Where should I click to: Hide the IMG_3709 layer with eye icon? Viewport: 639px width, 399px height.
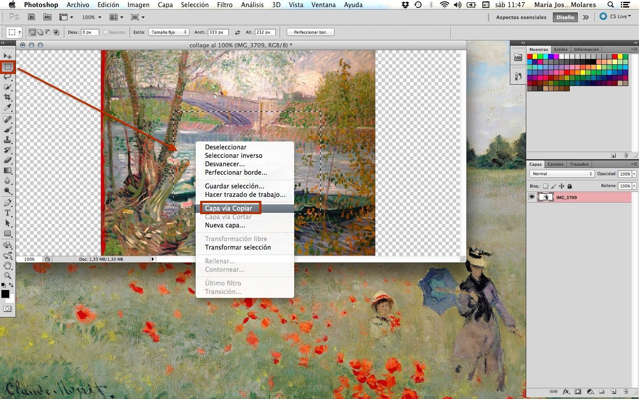pyautogui.click(x=532, y=197)
